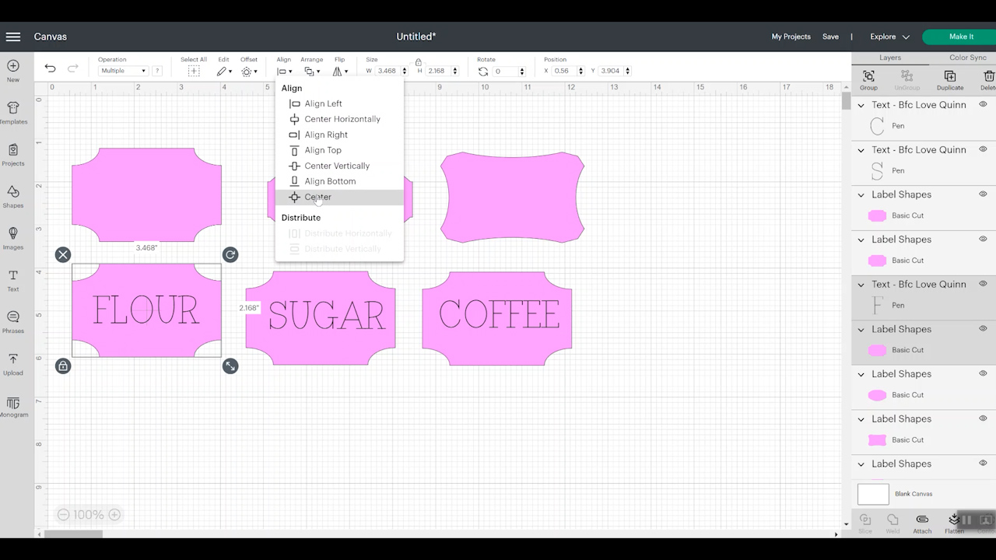This screenshot has height=560, width=996.
Task: Collapse the second Text - Bfc Love Quinn layer
Action: pyautogui.click(x=861, y=150)
